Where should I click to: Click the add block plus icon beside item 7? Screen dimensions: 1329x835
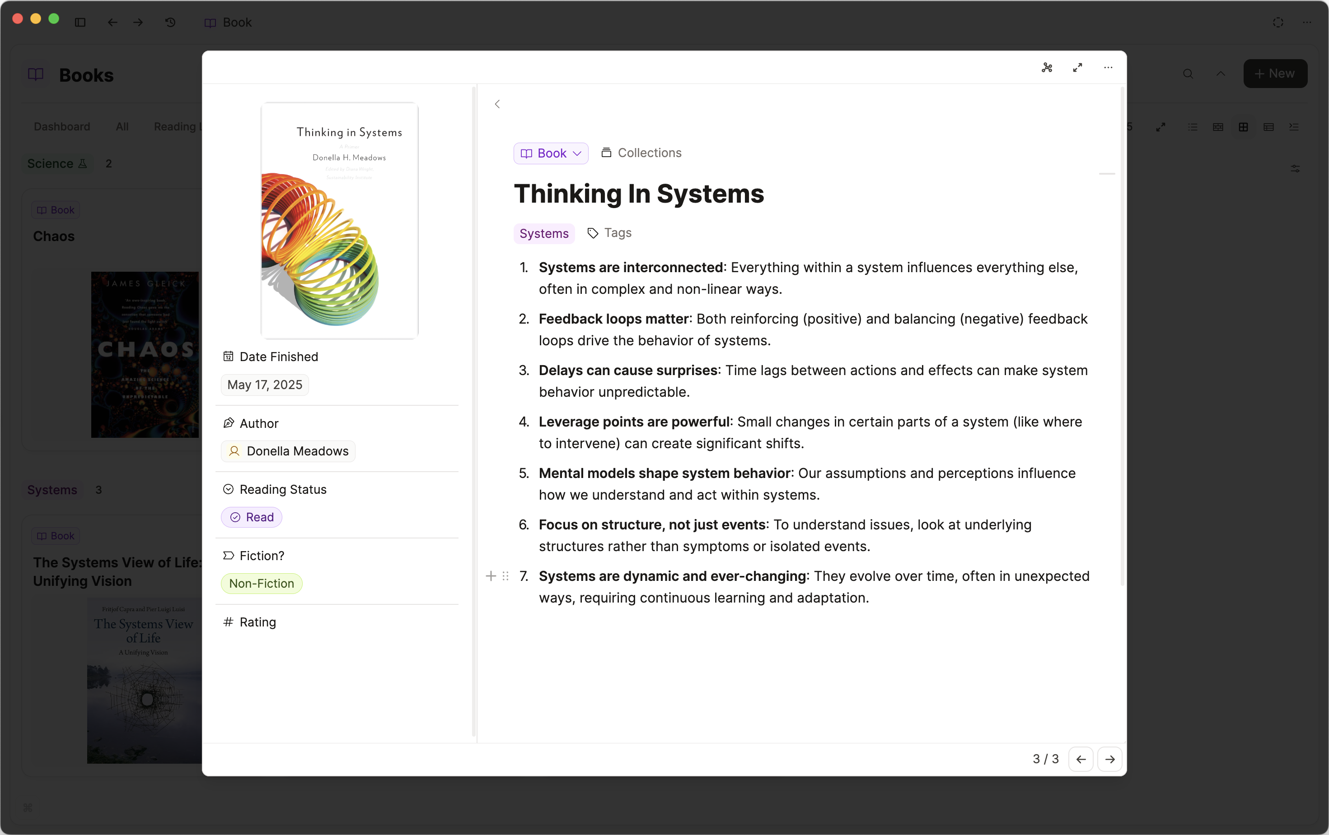(x=491, y=576)
